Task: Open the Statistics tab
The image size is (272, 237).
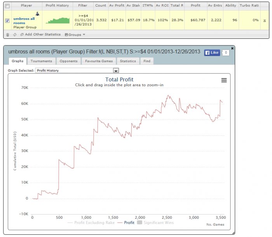Action: [x=128, y=61]
